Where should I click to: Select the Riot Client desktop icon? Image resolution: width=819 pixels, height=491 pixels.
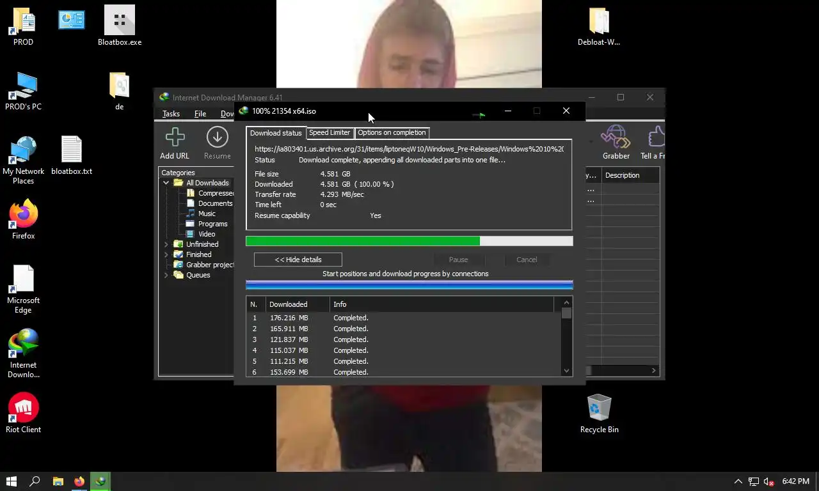coord(24,413)
